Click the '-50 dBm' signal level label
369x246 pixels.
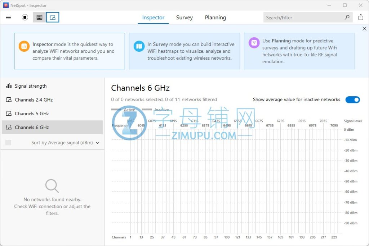pos(351,181)
